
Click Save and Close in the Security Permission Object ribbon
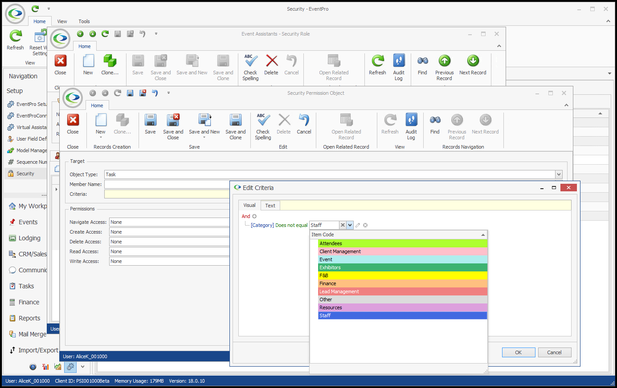[173, 127]
